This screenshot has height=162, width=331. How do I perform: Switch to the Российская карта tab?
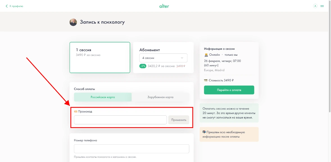coord(103,97)
